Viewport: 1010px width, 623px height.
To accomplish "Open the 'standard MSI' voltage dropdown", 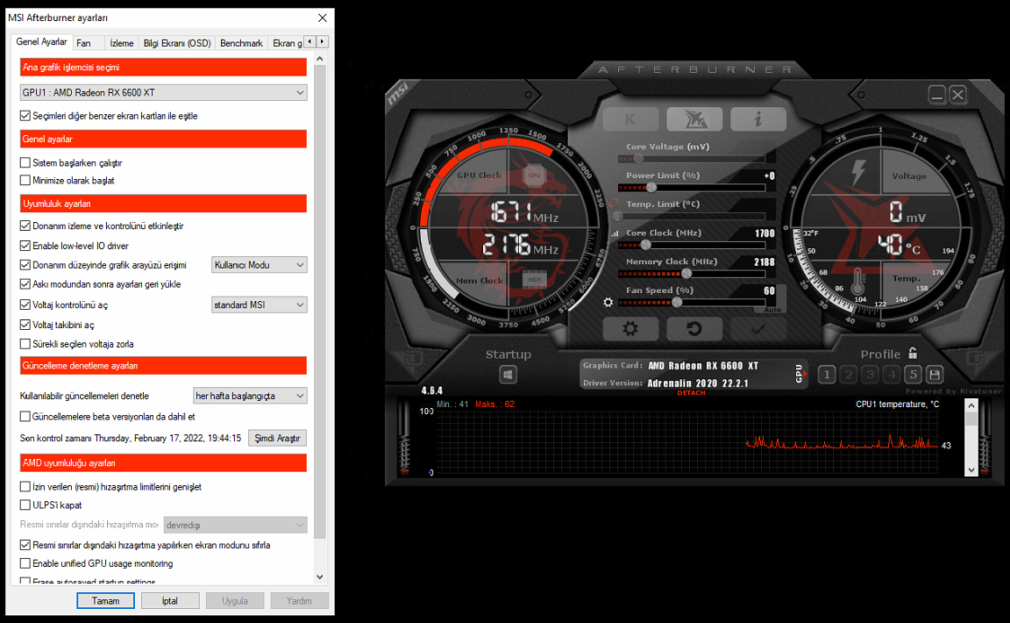I will pos(259,304).
